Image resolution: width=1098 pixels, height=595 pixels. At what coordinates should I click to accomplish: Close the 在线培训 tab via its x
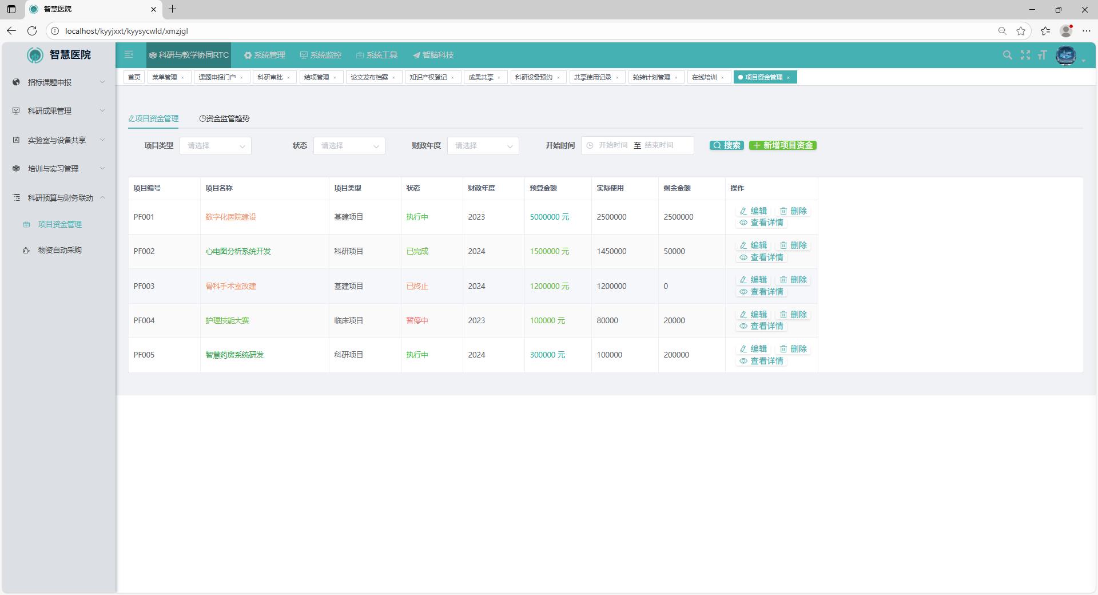(x=722, y=78)
